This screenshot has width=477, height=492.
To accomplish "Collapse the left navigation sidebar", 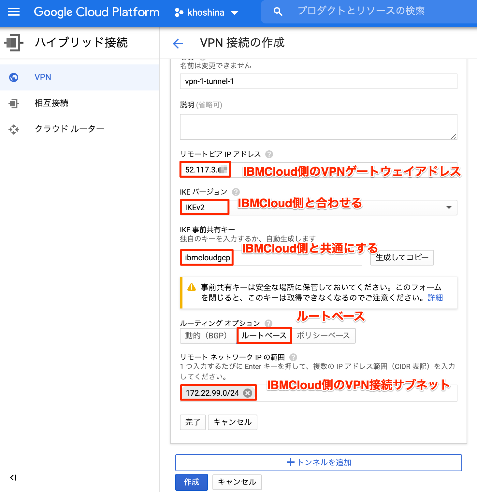I will pos(13,477).
